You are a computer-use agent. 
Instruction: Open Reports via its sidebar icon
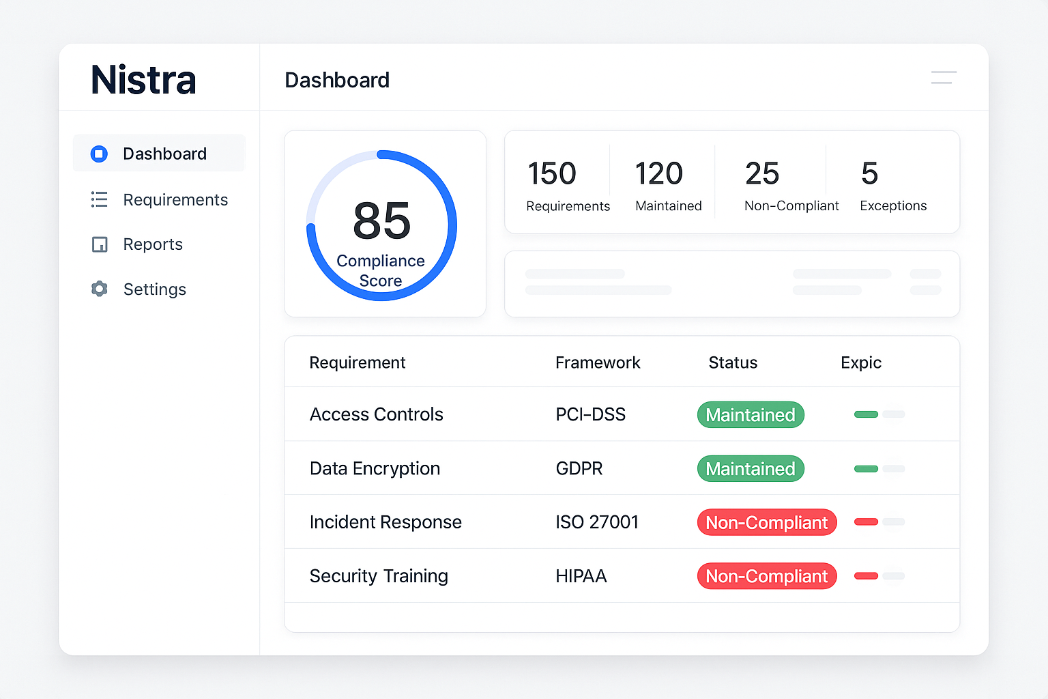(x=99, y=244)
